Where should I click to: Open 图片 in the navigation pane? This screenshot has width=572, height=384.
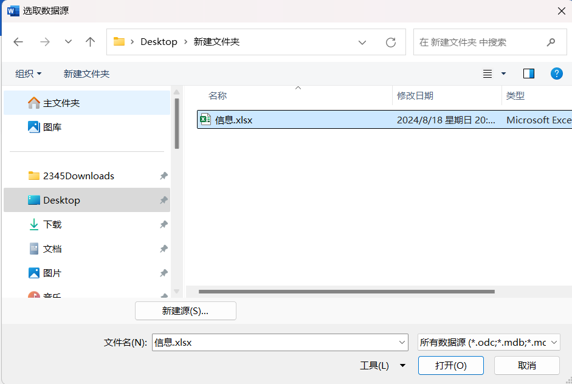click(87, 273)
